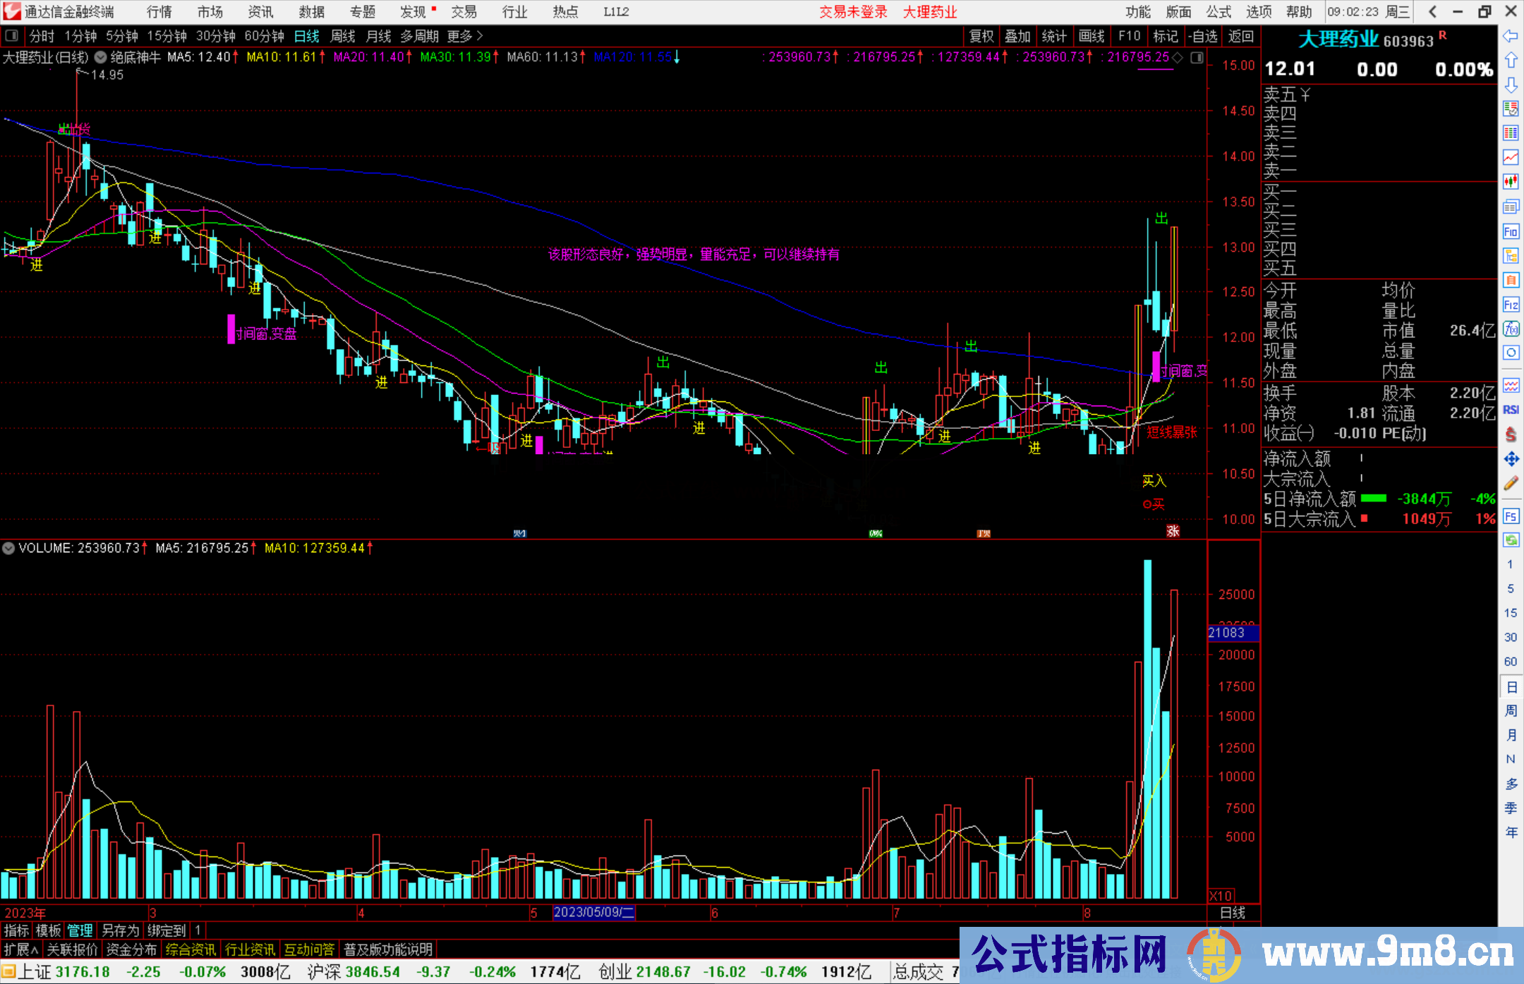Toggle the panel icon left of 分时
The image size is (1524, 984).
tap(11, 36)
